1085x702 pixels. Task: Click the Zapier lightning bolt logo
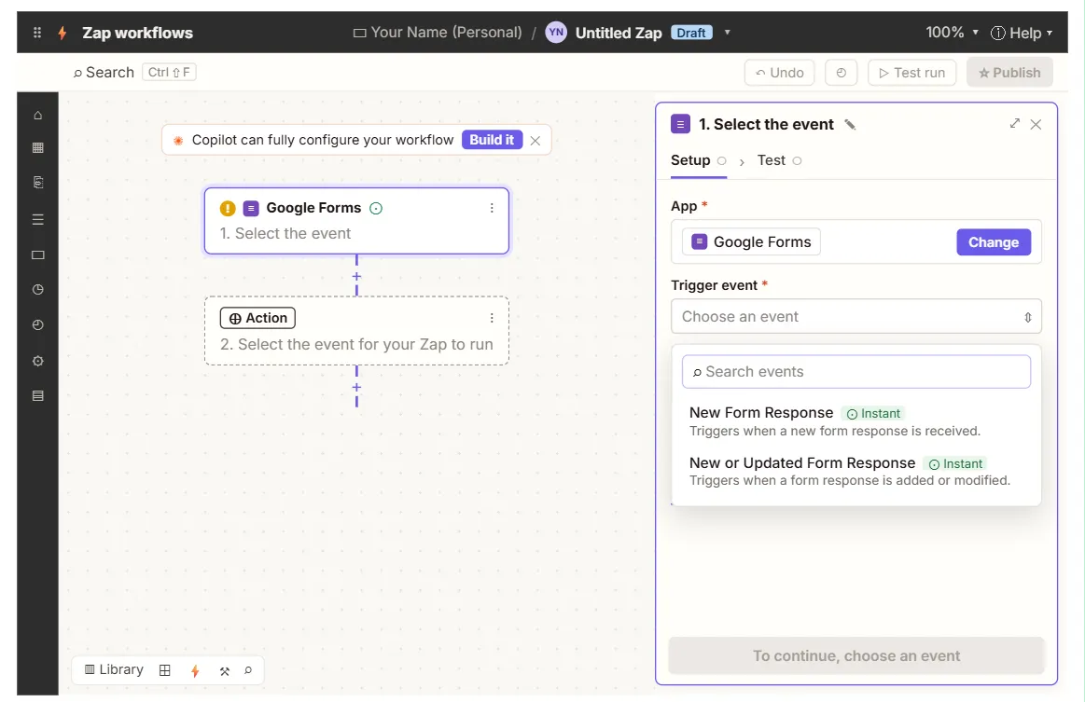coord(63,33)
